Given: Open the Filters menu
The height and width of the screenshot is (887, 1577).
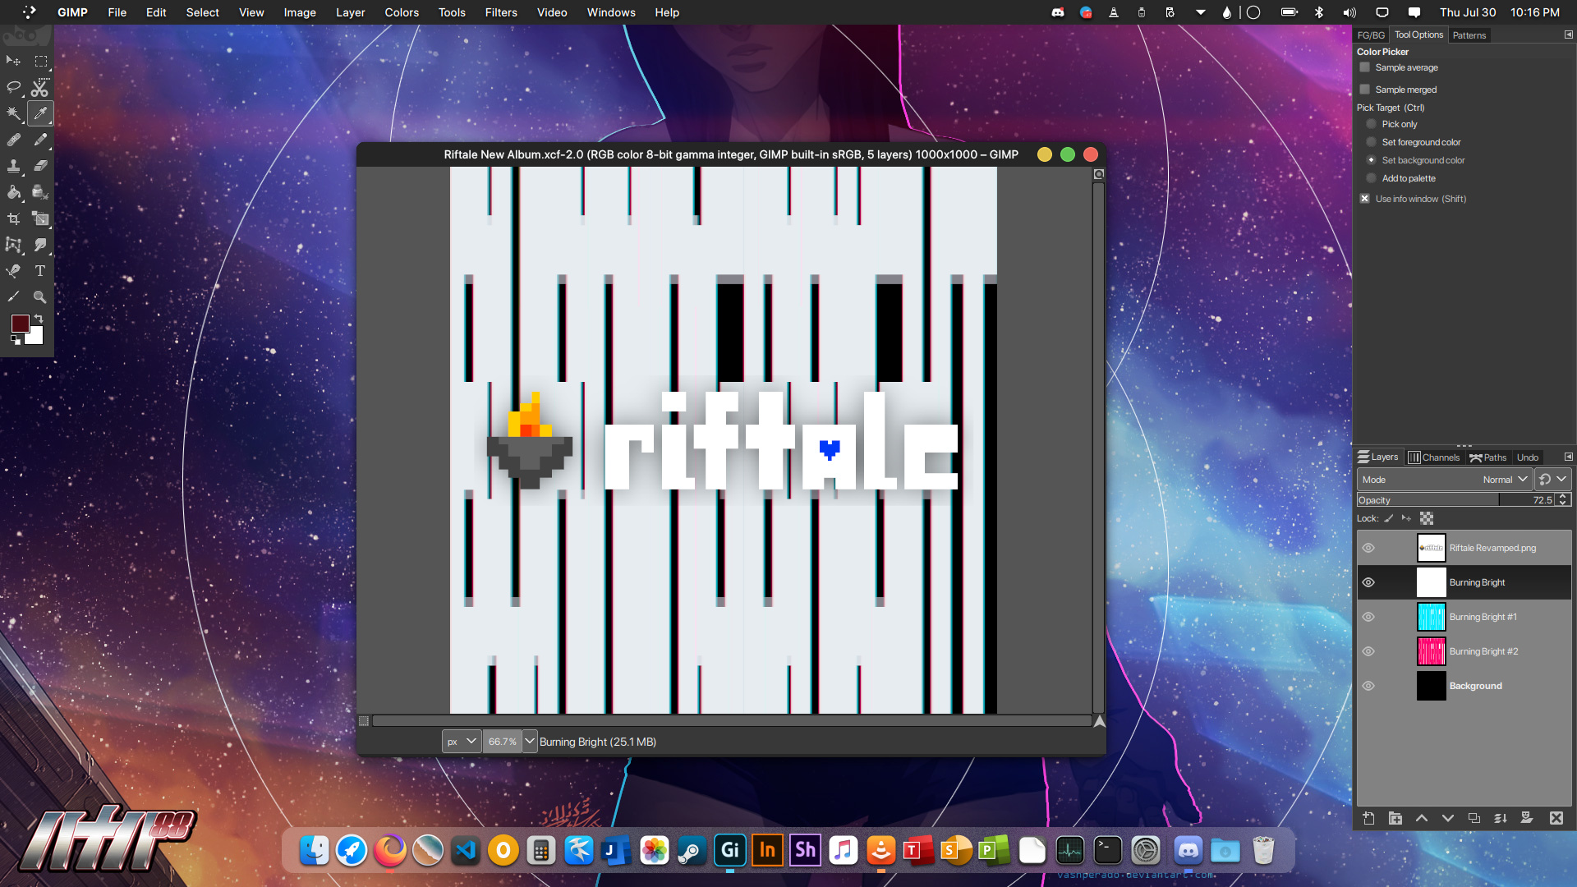Looking at the screenshot, I should pyautogui.click(x=500, y=12).
